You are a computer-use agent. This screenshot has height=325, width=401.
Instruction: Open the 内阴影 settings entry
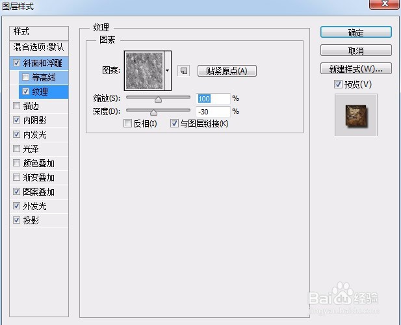click(x=35, y=120)
